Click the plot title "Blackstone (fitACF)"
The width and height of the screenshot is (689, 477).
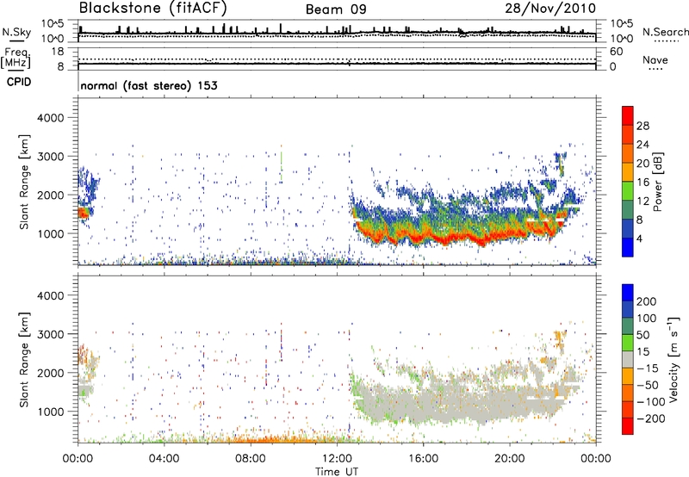coord(152,8)
